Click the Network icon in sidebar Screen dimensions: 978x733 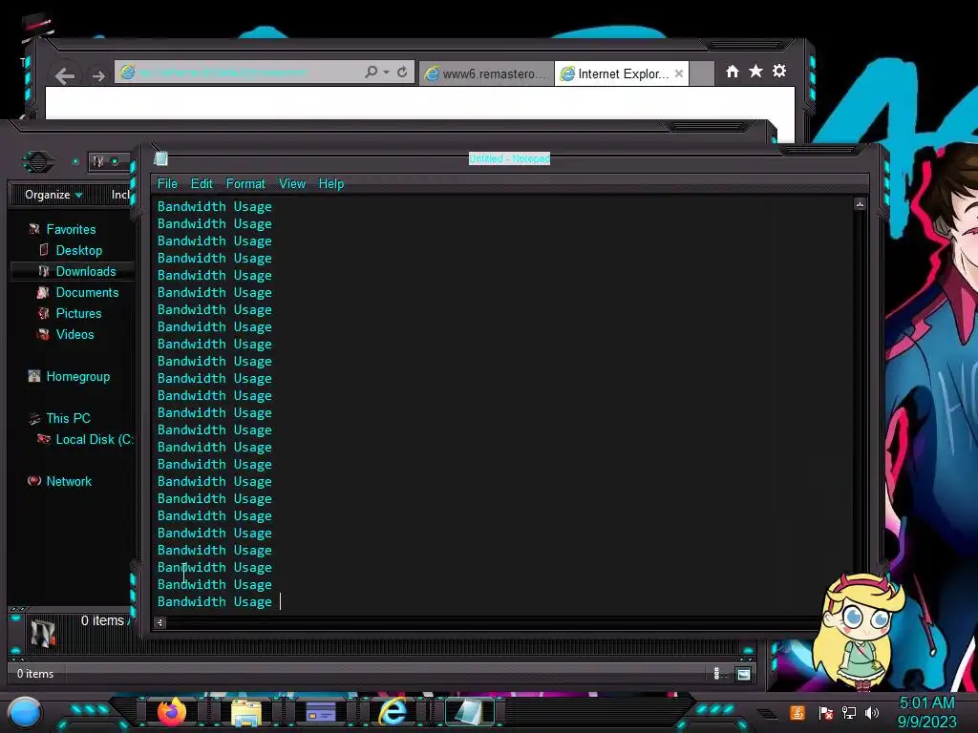point(34,481)
